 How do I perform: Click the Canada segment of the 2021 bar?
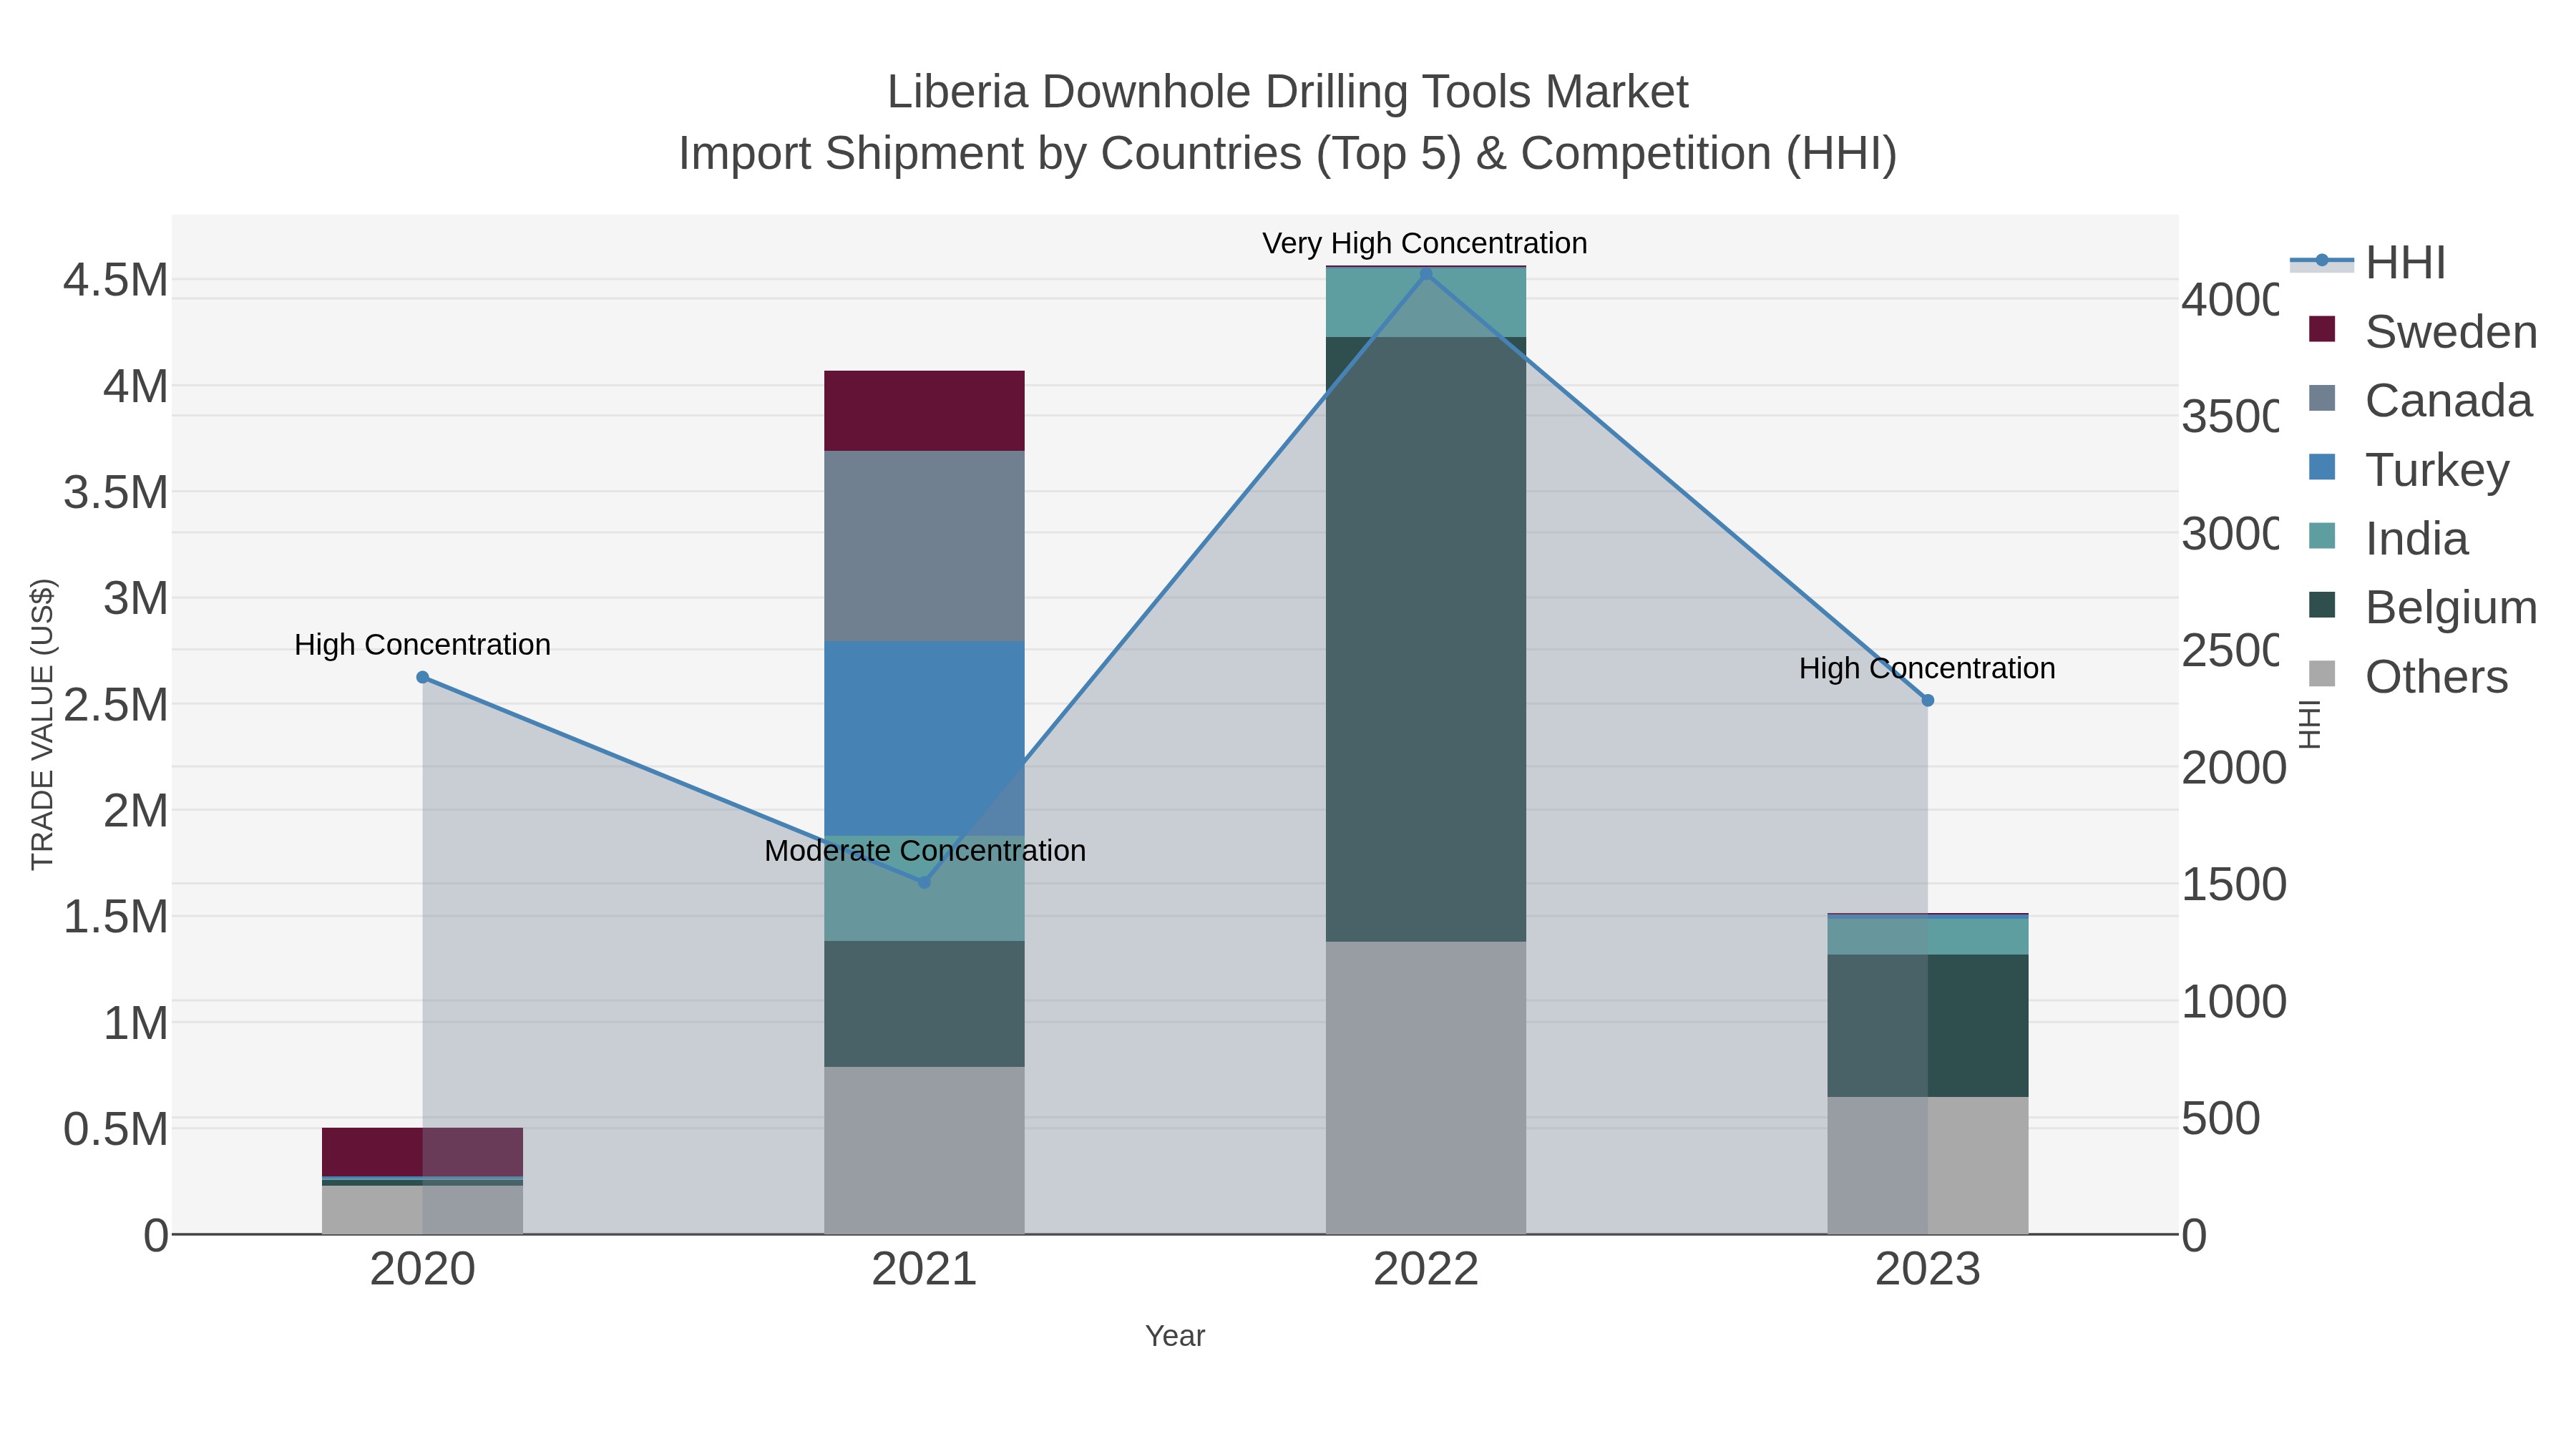point(924,546)
